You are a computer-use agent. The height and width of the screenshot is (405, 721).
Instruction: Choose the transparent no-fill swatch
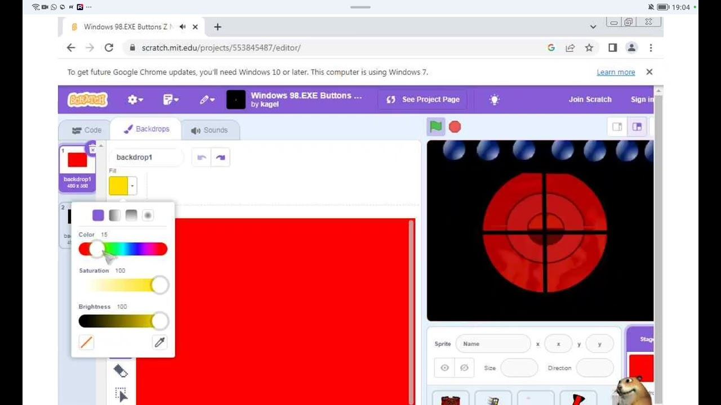point(86,342)
